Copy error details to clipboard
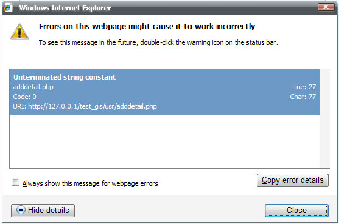 293,180
